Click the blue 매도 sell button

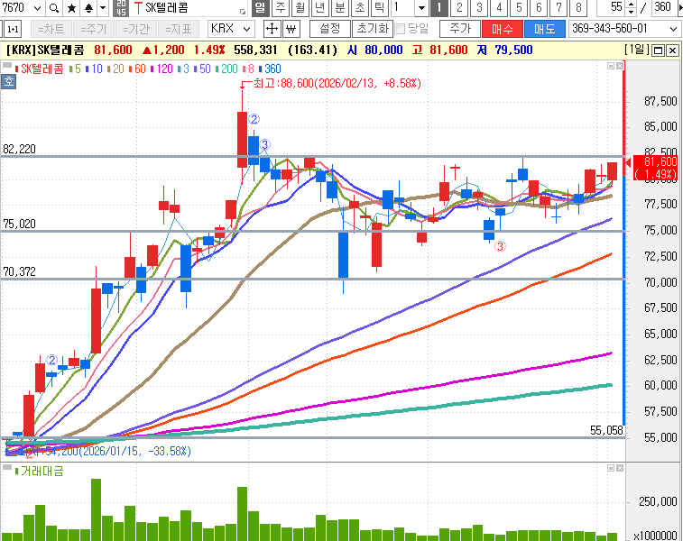tap(544, 29)
